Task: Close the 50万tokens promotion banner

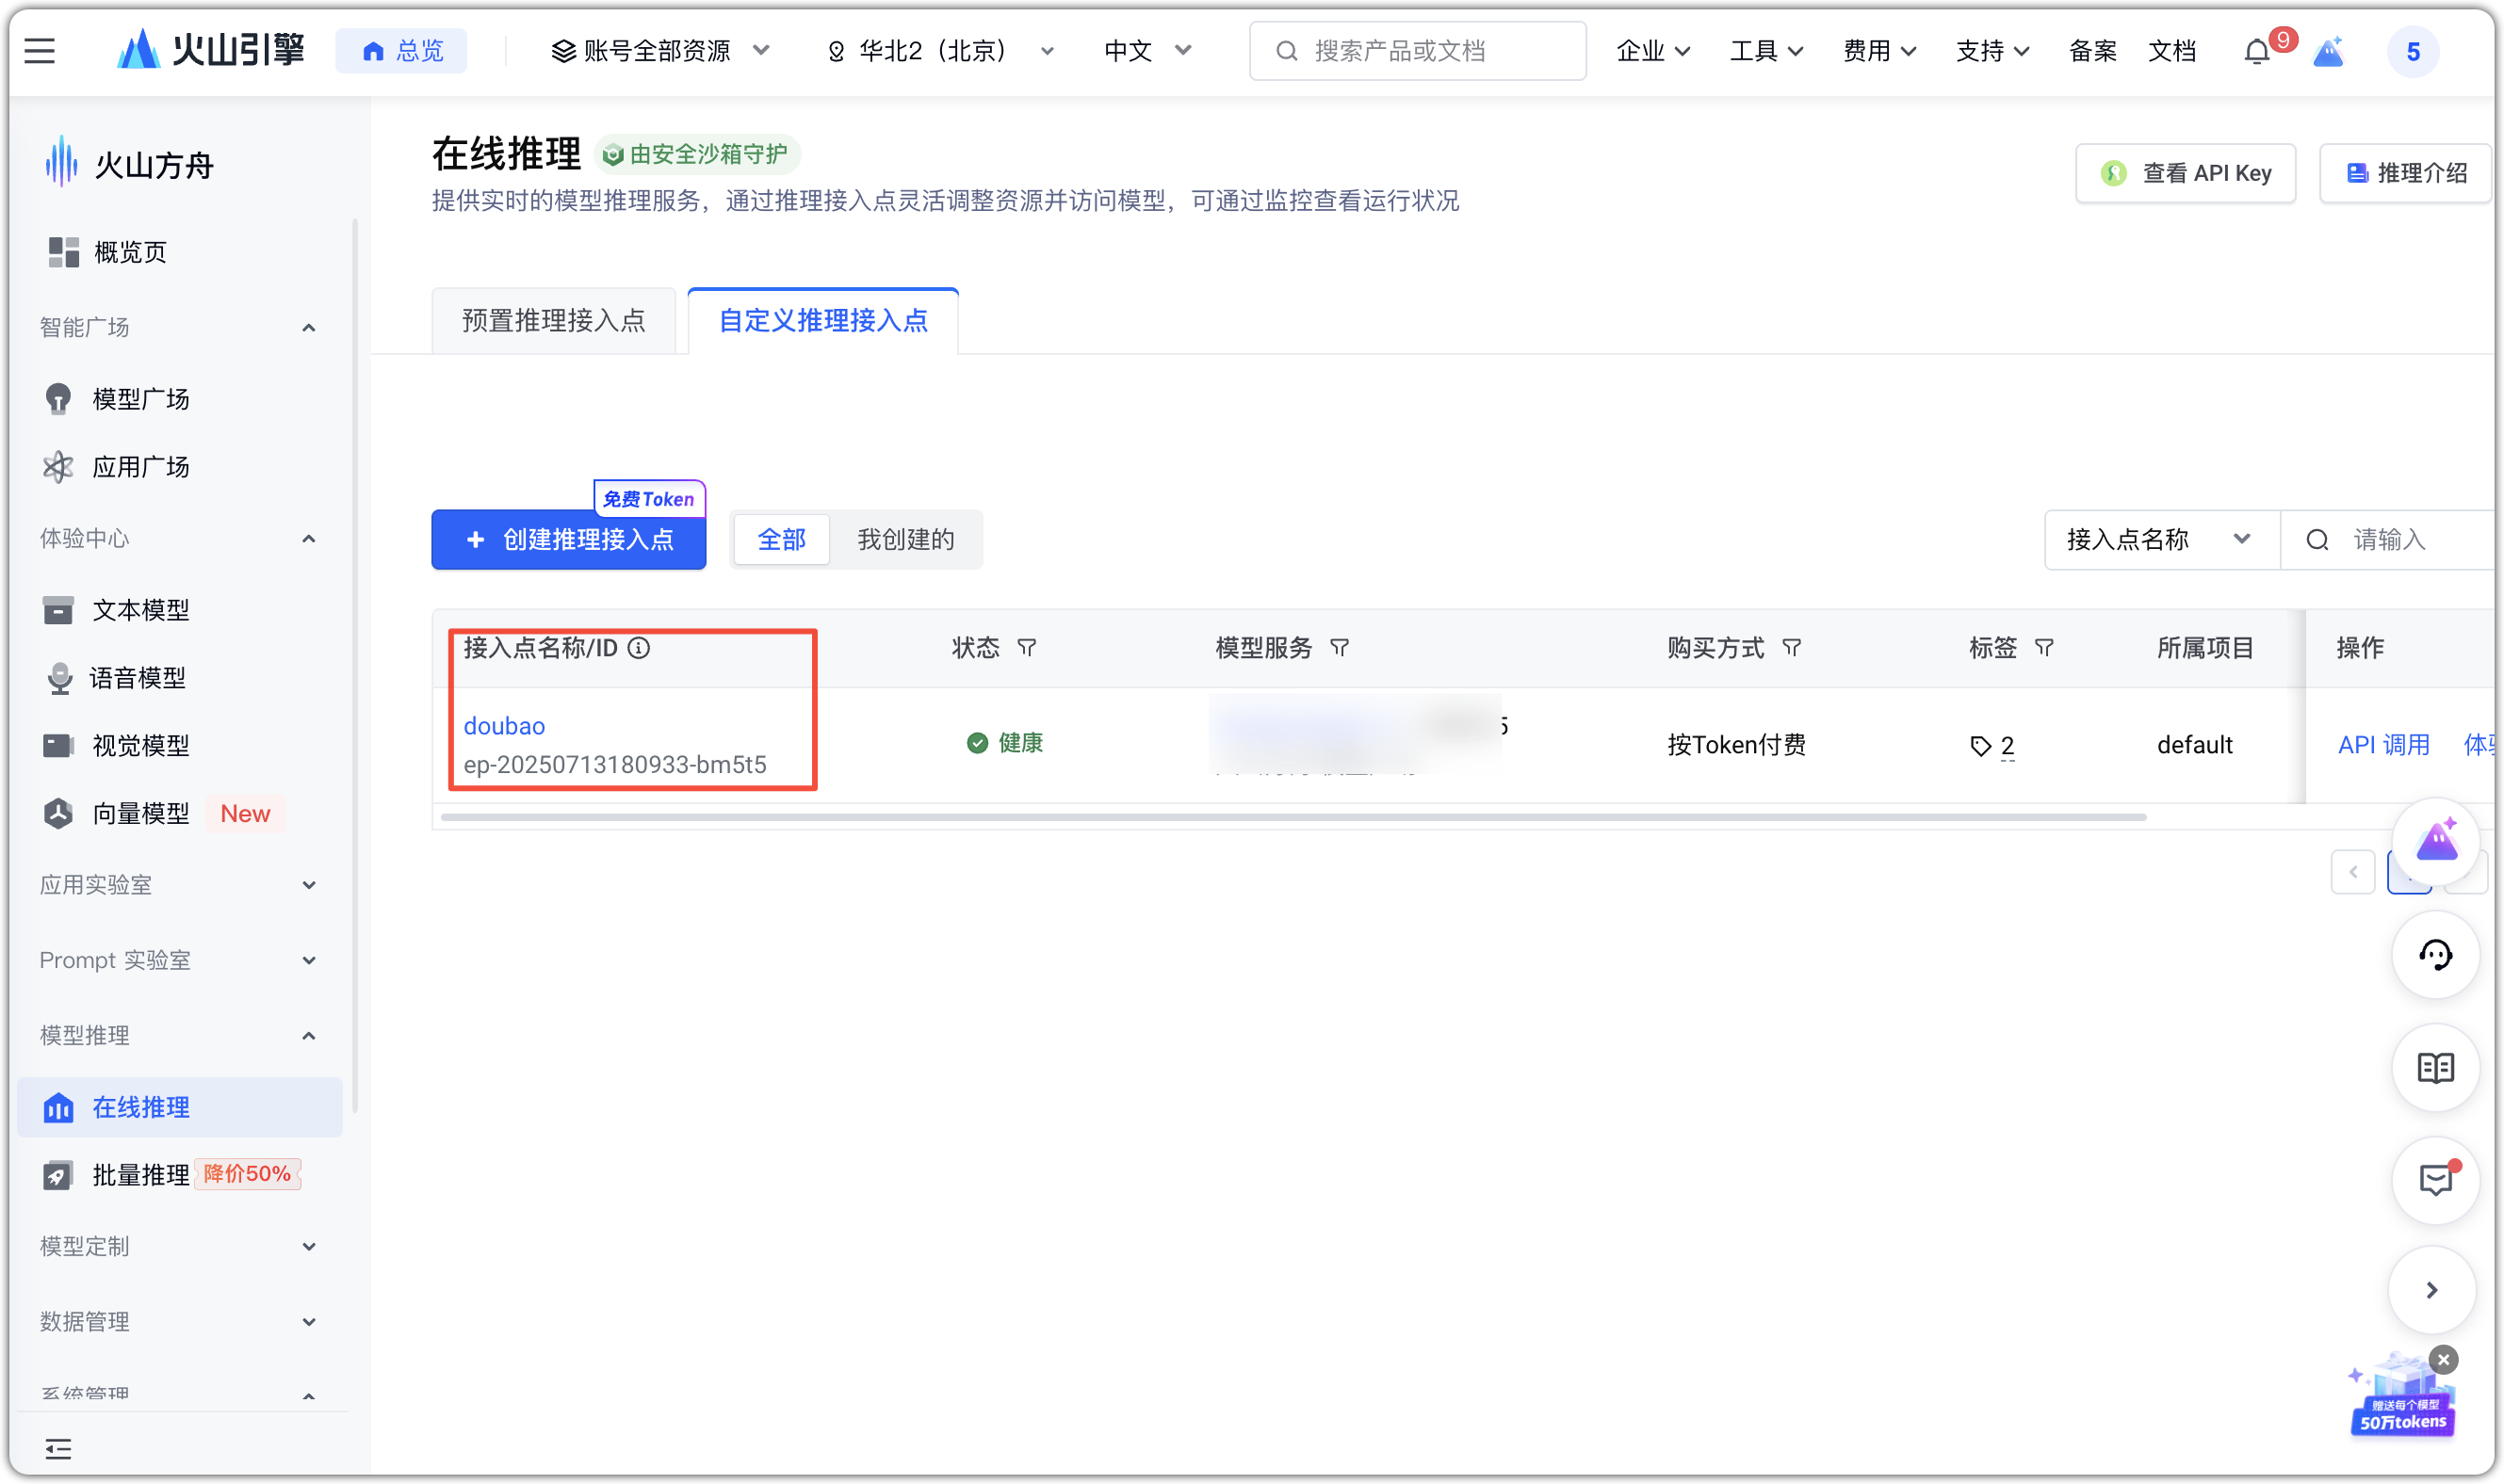Action: coord(2444,1359)
